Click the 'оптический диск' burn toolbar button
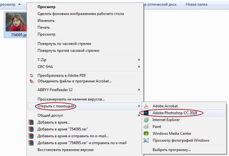Image resolution: width=229 pixels, height=156 pixels. coord(160,4)
